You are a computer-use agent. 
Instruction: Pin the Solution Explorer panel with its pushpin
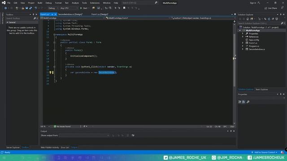281,14
